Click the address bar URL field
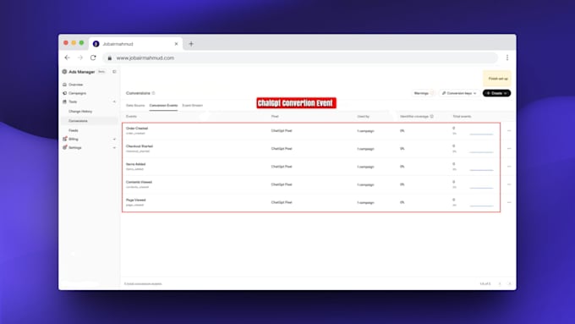 (301, 58)
